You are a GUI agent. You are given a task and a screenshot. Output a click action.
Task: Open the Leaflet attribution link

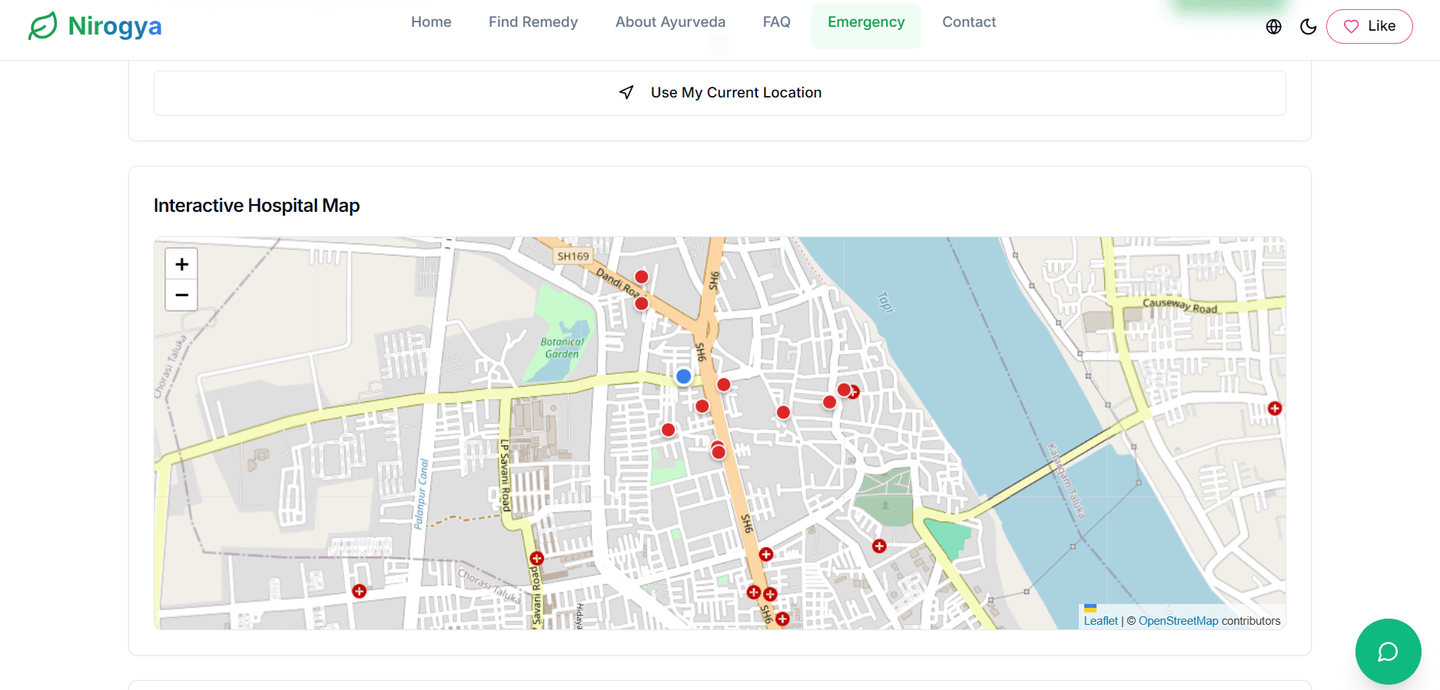pos(1100,621)
